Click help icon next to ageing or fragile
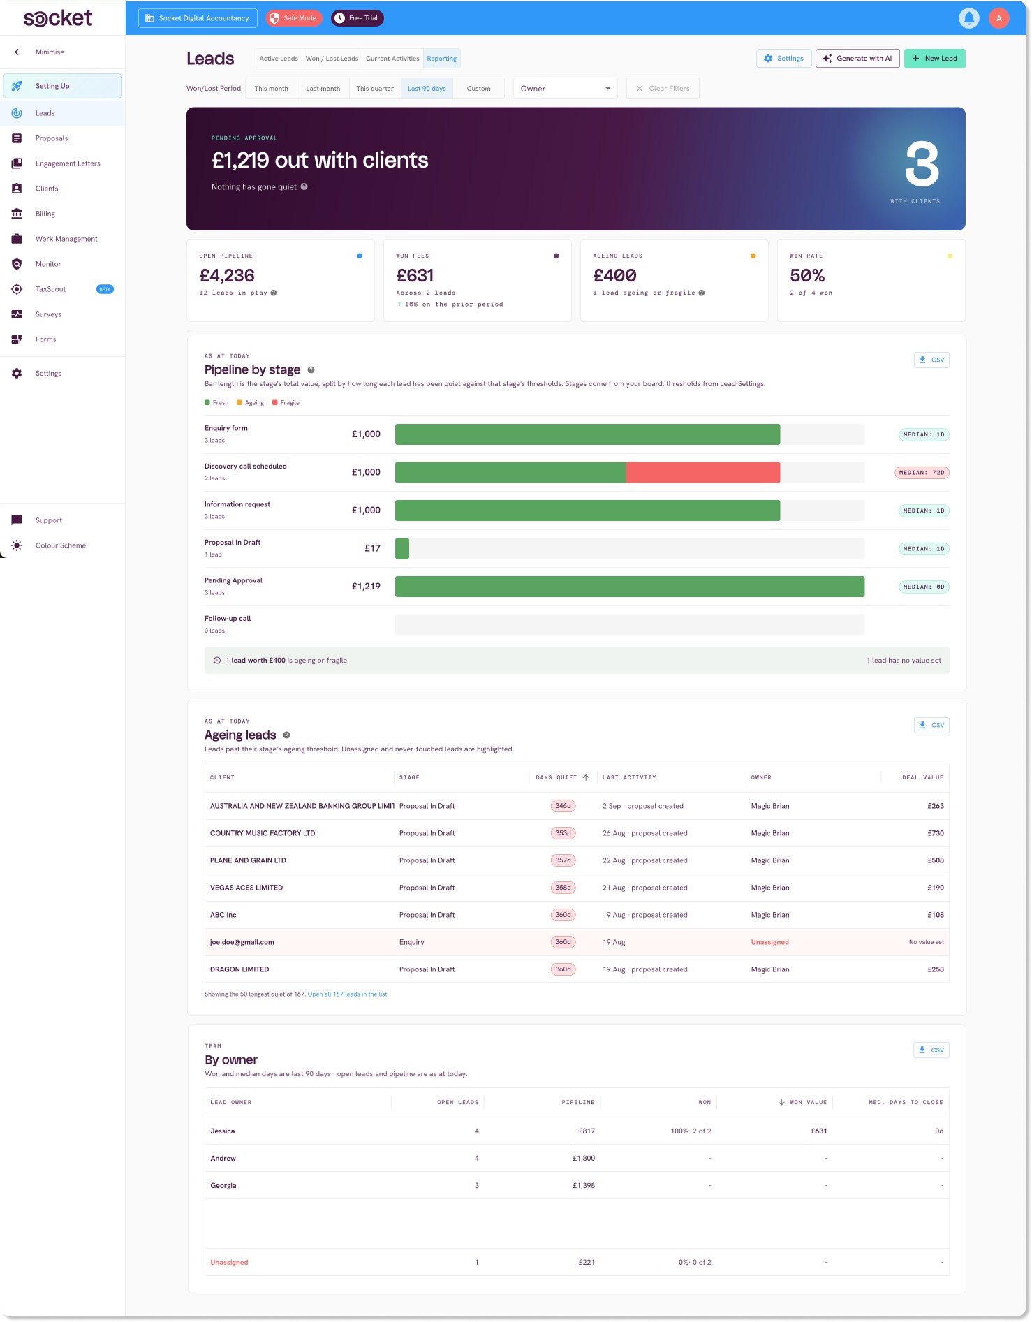Screen dimensions: 1032x1322 coord(702,293)
